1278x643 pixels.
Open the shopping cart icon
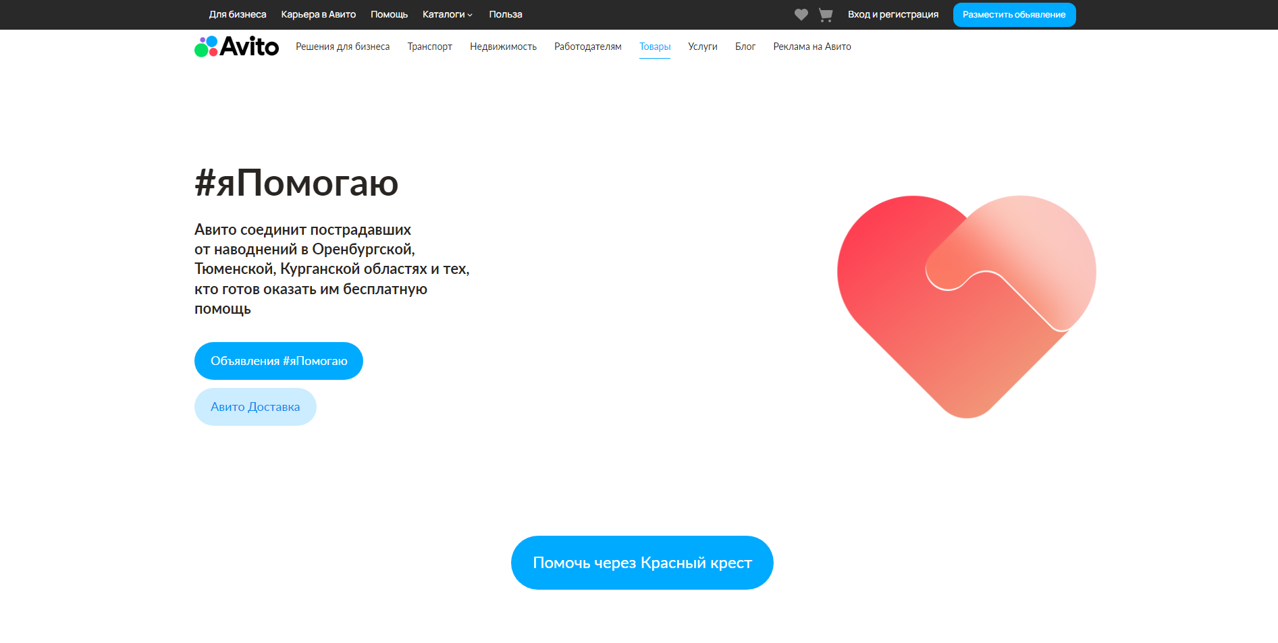coord(825,15)
